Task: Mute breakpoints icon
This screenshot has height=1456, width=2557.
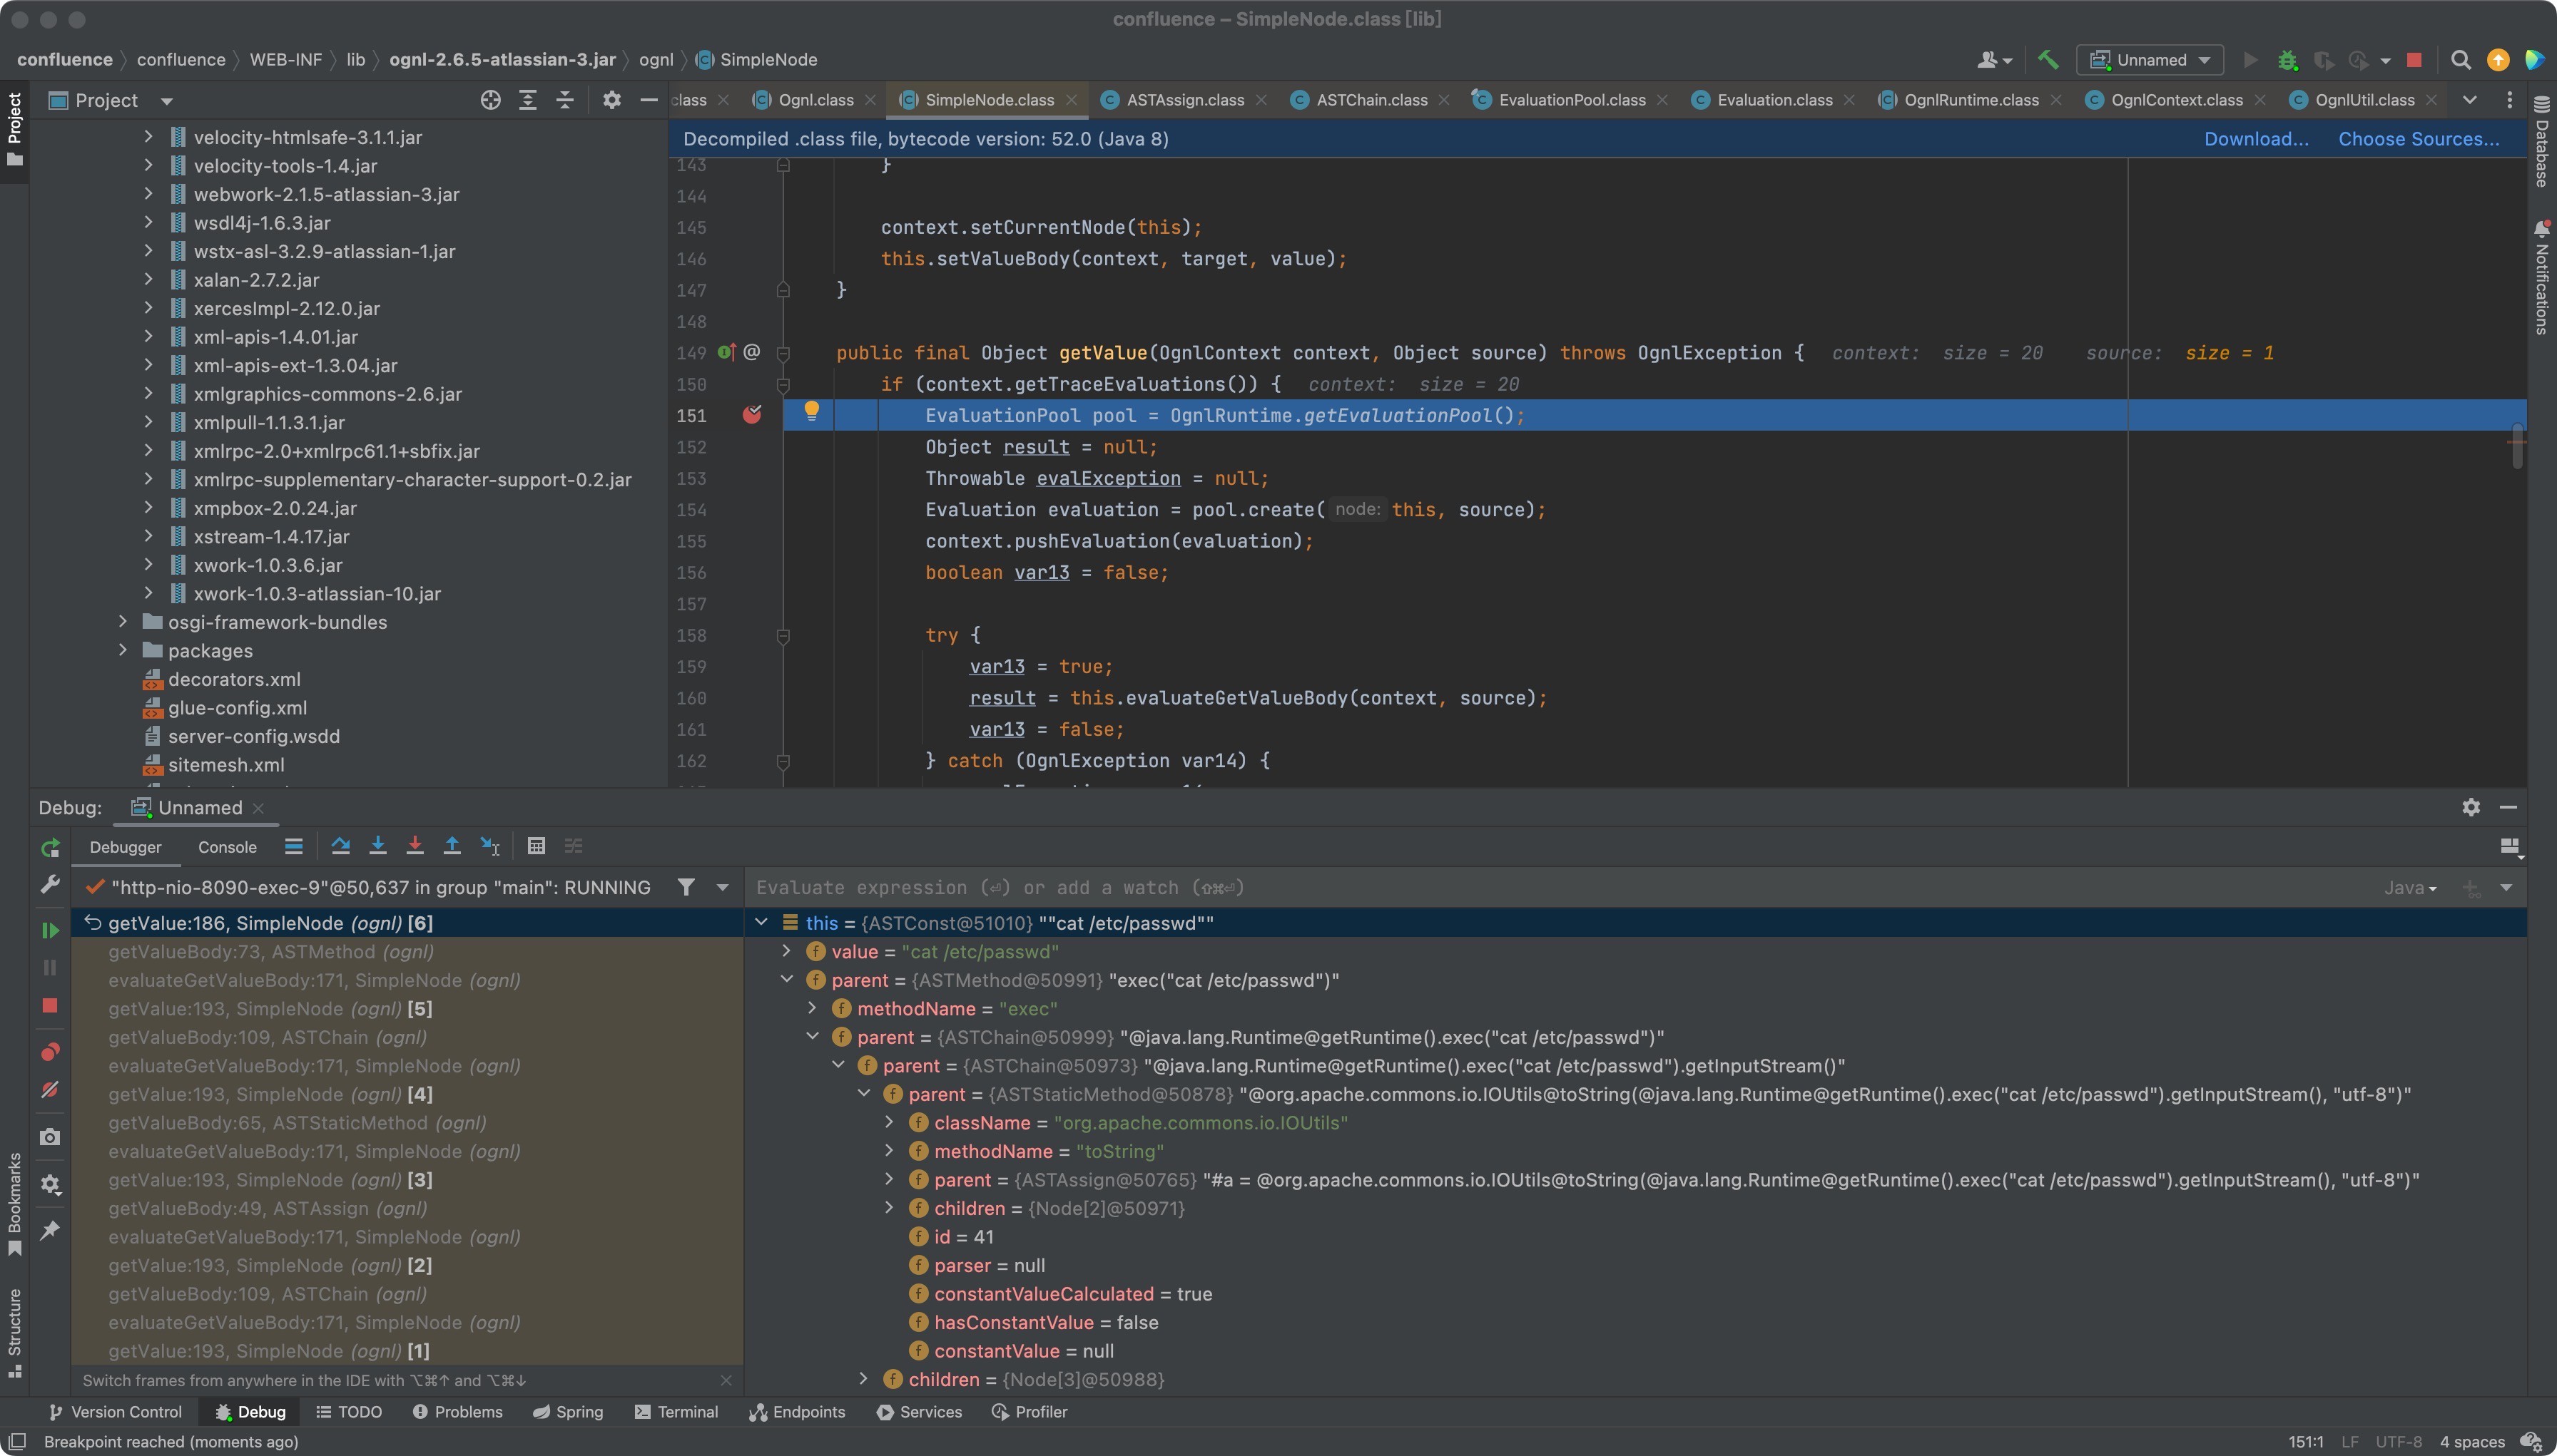Action: coord(50,1090)
